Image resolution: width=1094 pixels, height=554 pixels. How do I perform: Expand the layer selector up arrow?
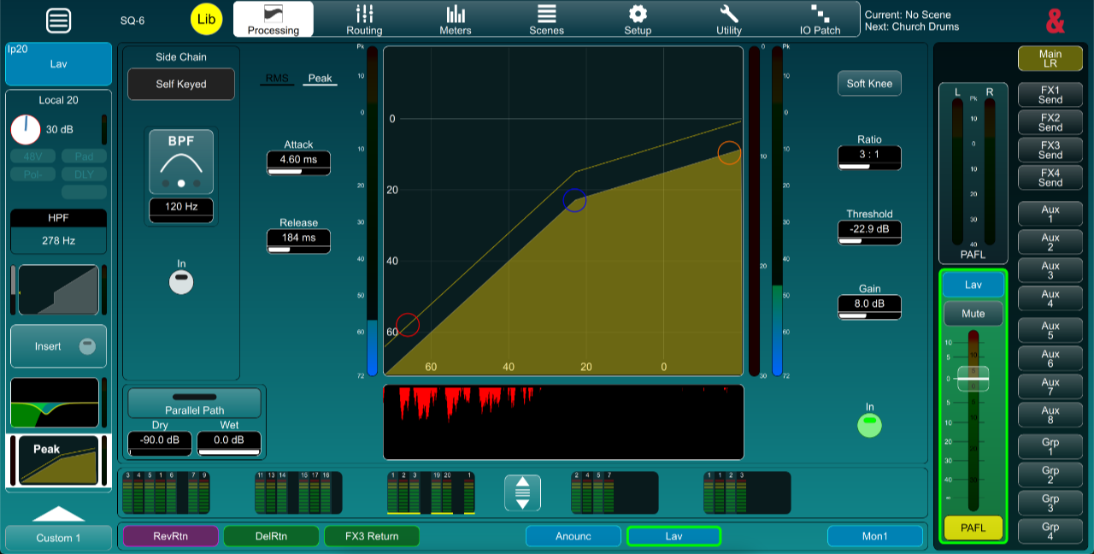(58, 514)
